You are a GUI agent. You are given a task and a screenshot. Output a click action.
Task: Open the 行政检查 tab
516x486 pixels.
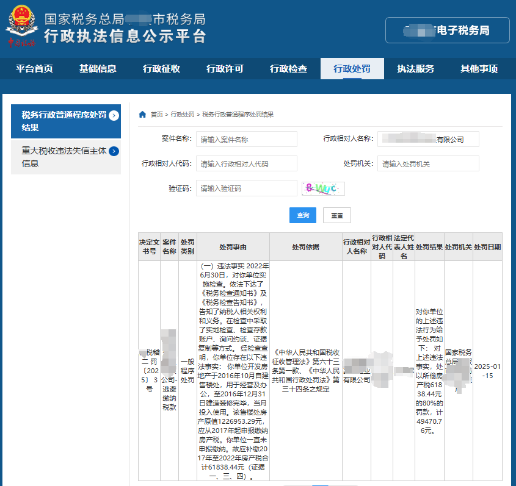coord(288,69)
